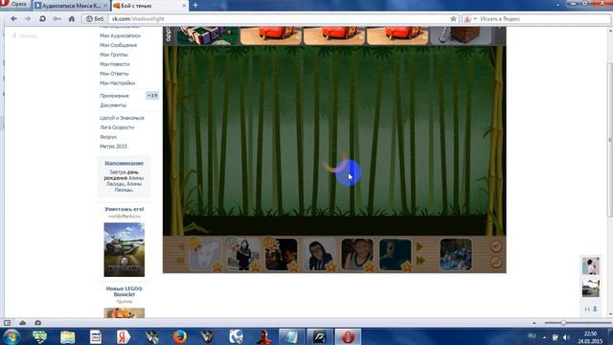Open the Уничтожь его! ad title
Screen dimensions: 613x345
point(124,209)
